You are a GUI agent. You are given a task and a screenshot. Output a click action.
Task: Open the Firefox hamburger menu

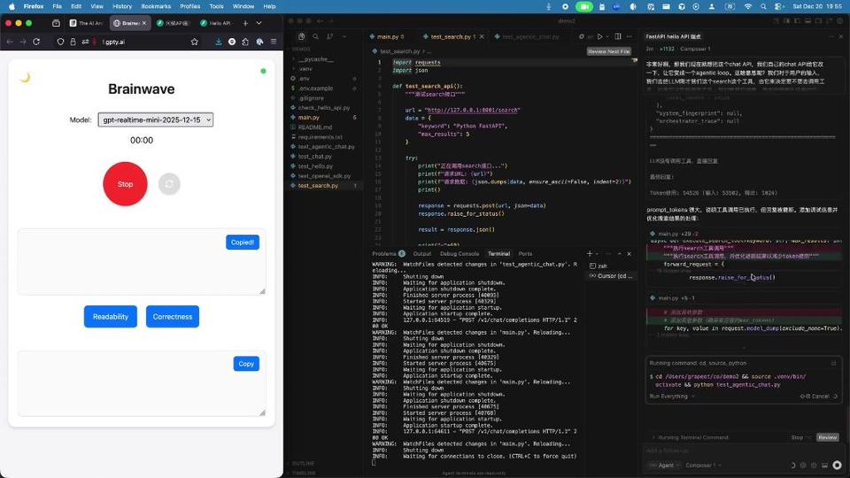pos(274,42)
